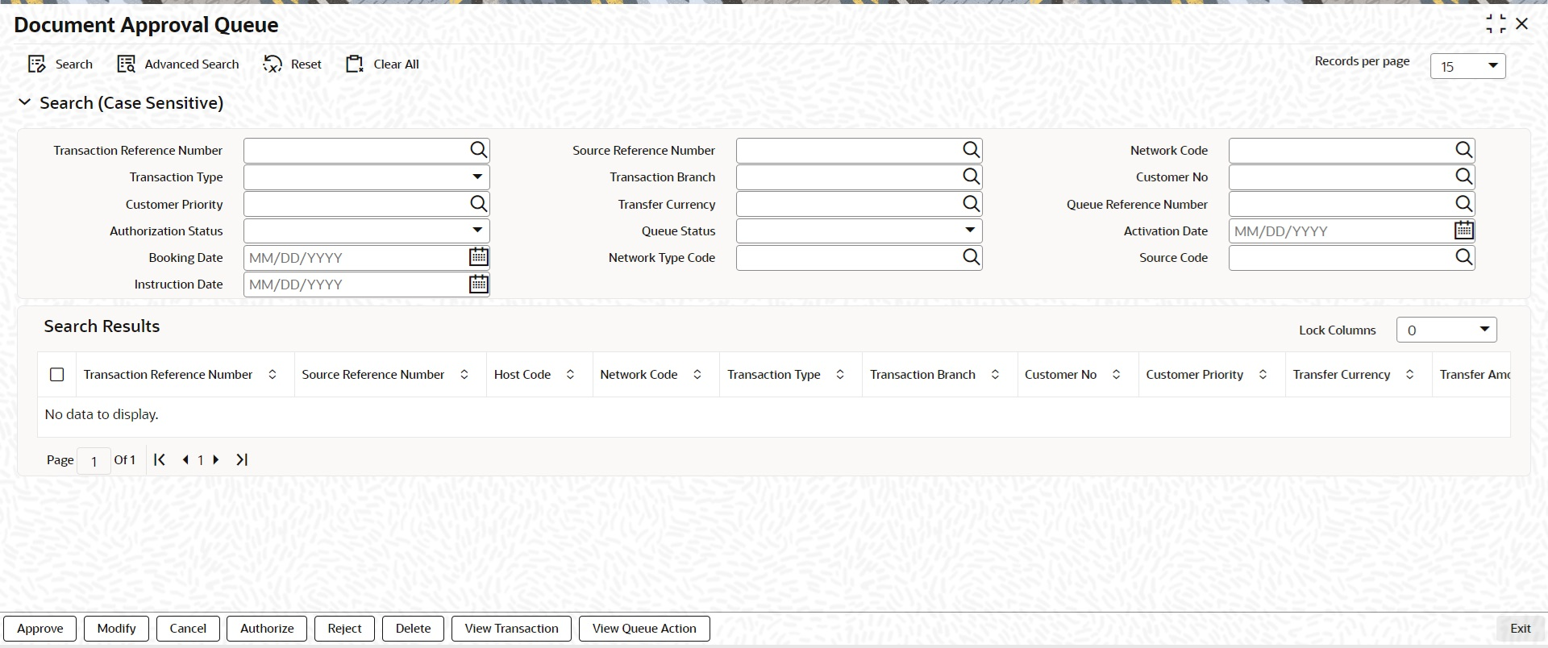
Task: Go to previous results page
Action: click(x=185, y=459)
